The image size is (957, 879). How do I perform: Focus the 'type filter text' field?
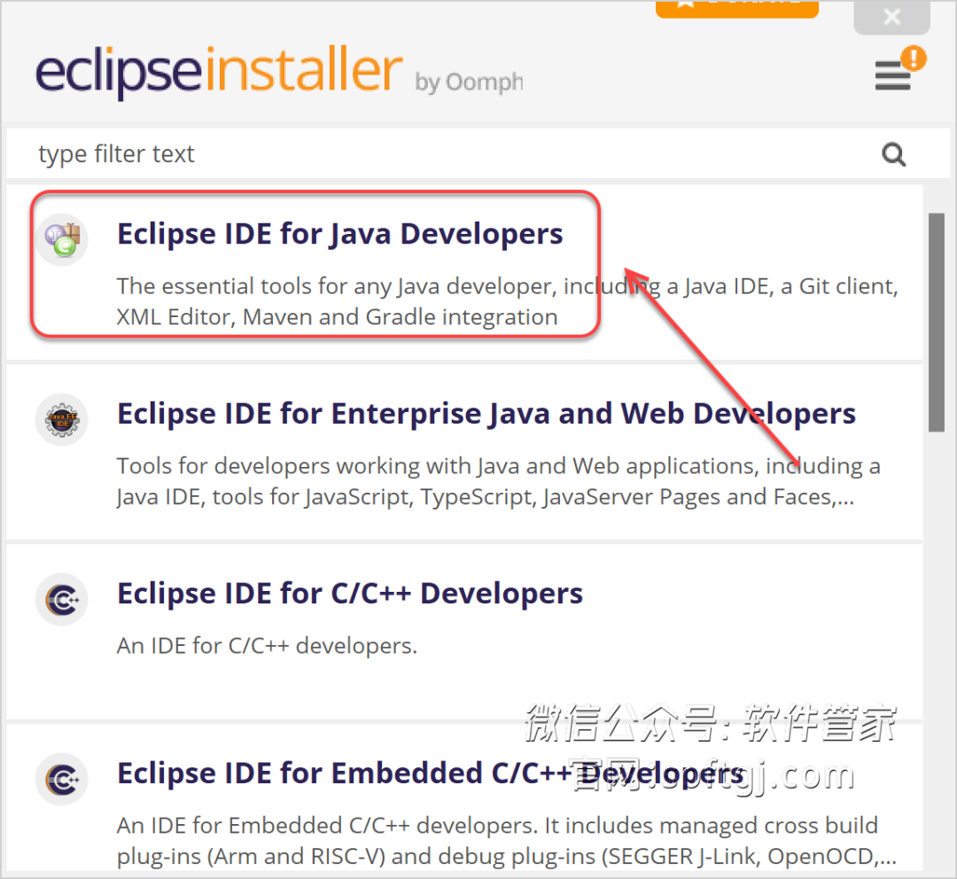click(478, 154)
